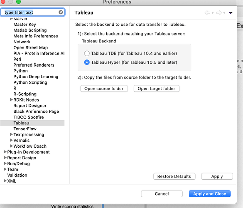Screen dimensions: 243x208
Task: Click the Apply and Close button
Action: [x=210, y=194]
